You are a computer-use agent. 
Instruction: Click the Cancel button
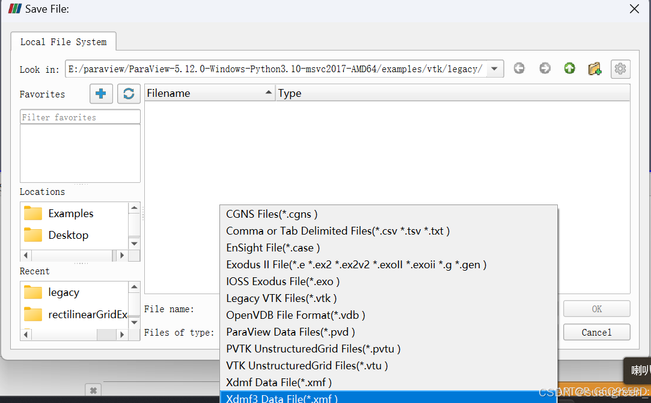(597, 332)
